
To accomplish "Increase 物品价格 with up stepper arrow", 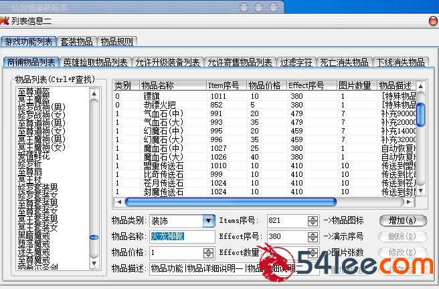I will pos(208,250).
